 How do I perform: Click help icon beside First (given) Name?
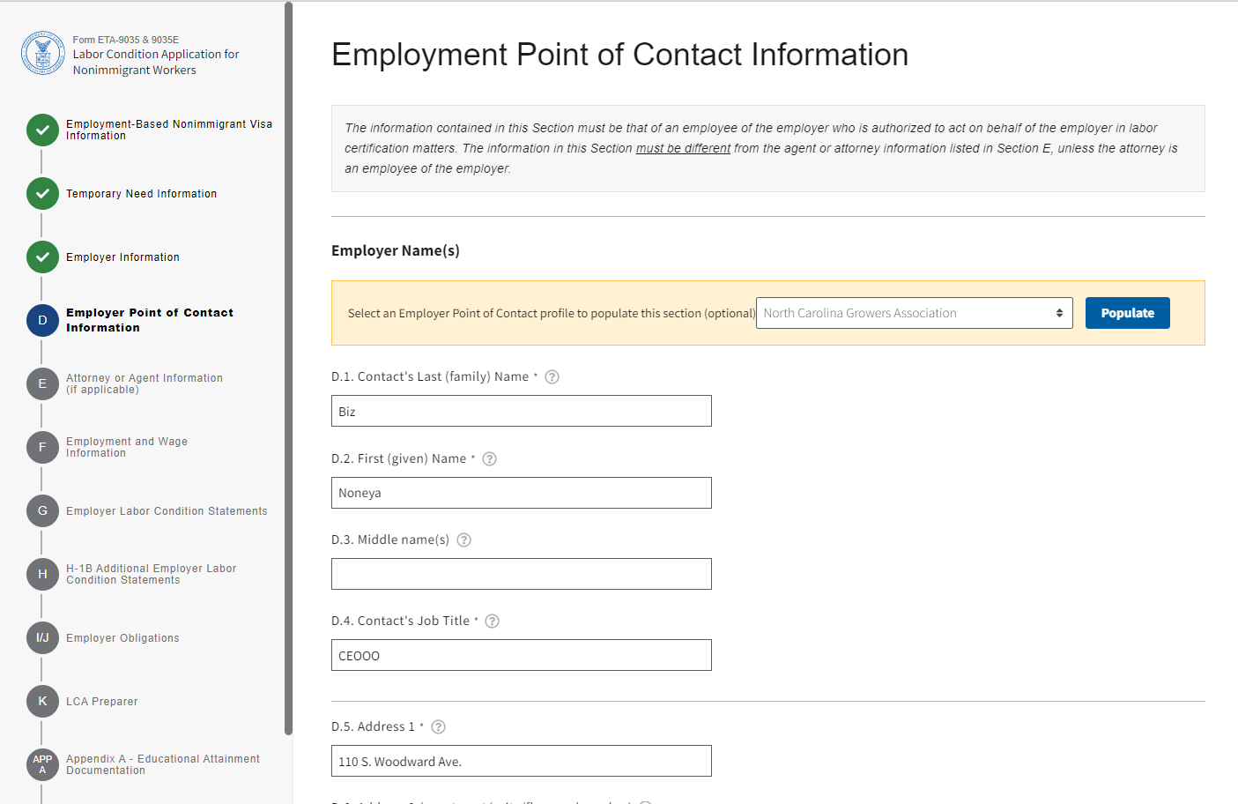pyautogui.click(x=490, y=459)
